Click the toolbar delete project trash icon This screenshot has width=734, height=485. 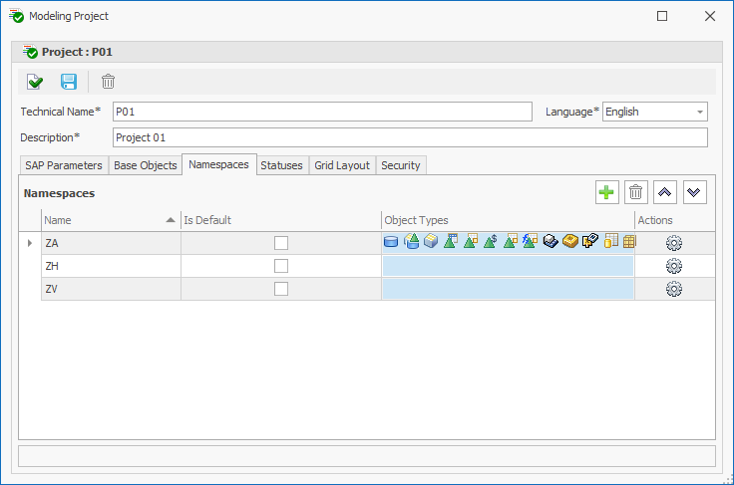[x=108, y=82]
